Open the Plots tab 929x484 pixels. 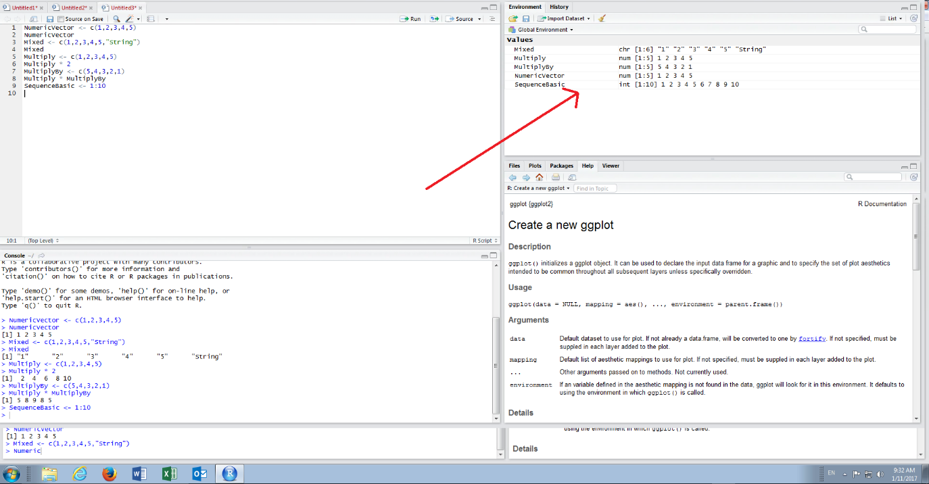tap(535, 166)
